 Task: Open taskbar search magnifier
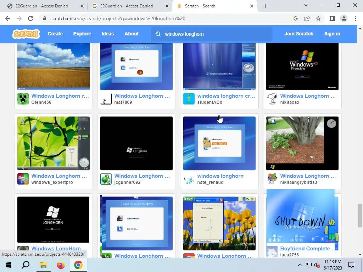(26, 265)
